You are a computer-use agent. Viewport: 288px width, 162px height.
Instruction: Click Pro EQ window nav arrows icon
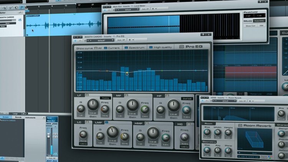(78, 37)
